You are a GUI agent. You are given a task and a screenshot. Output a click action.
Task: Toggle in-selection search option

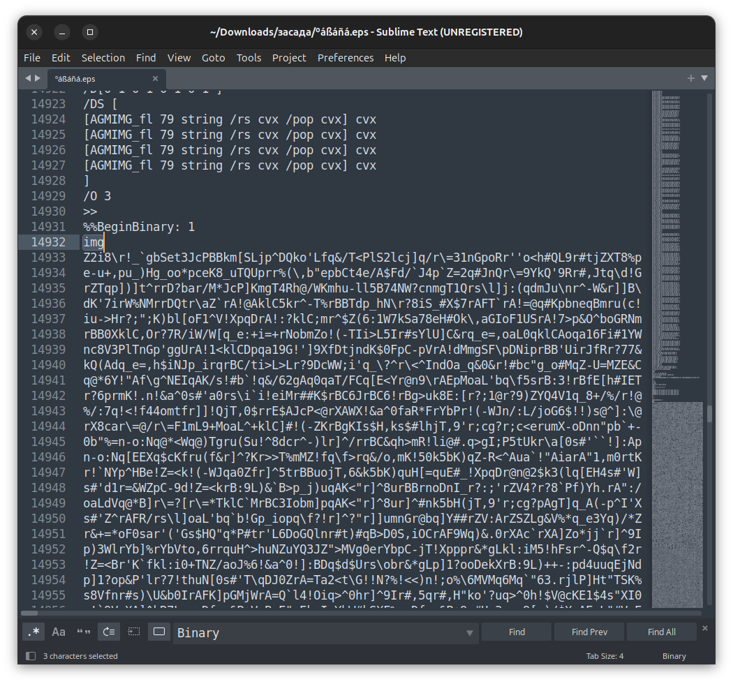coord(134,632)
